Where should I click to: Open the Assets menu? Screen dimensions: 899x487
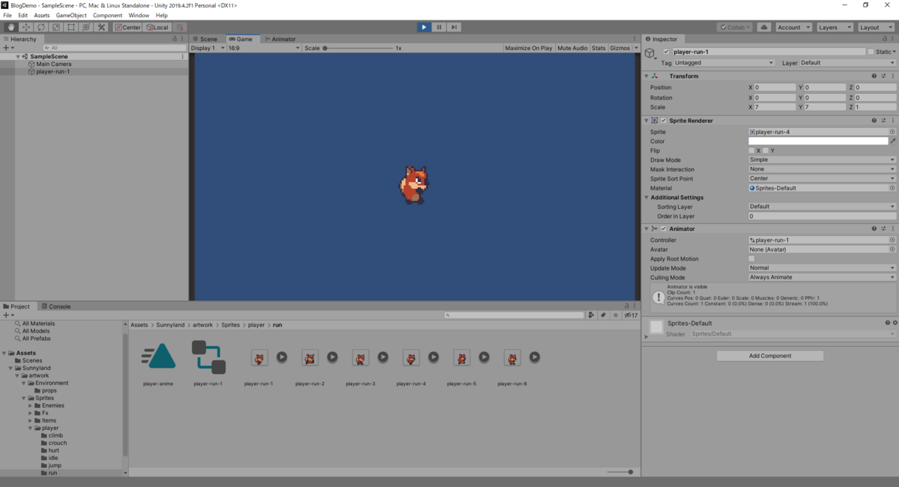pos(42,15)
